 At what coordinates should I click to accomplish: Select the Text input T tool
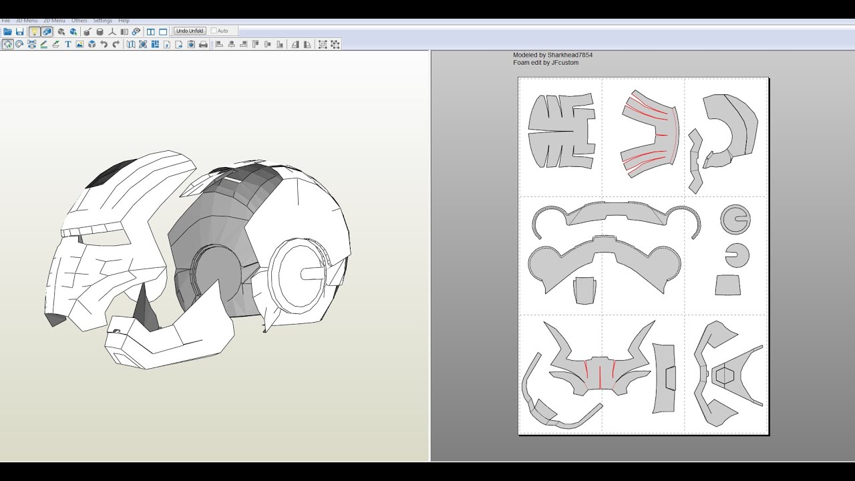tap(67, 44)
